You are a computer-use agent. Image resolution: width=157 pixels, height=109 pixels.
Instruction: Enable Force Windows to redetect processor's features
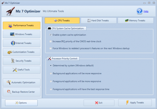(51, 48)
